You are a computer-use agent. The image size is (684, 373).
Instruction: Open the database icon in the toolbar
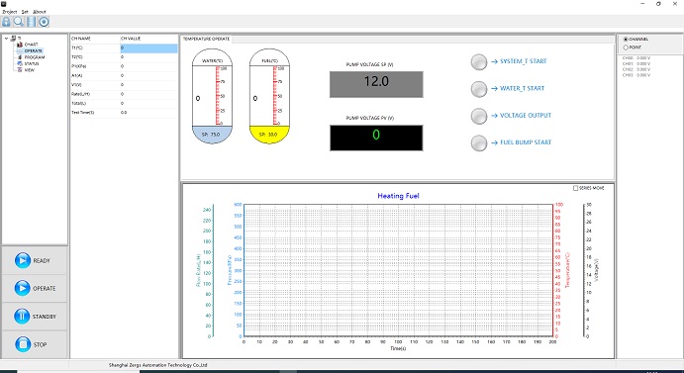click(x=32, y=22)
